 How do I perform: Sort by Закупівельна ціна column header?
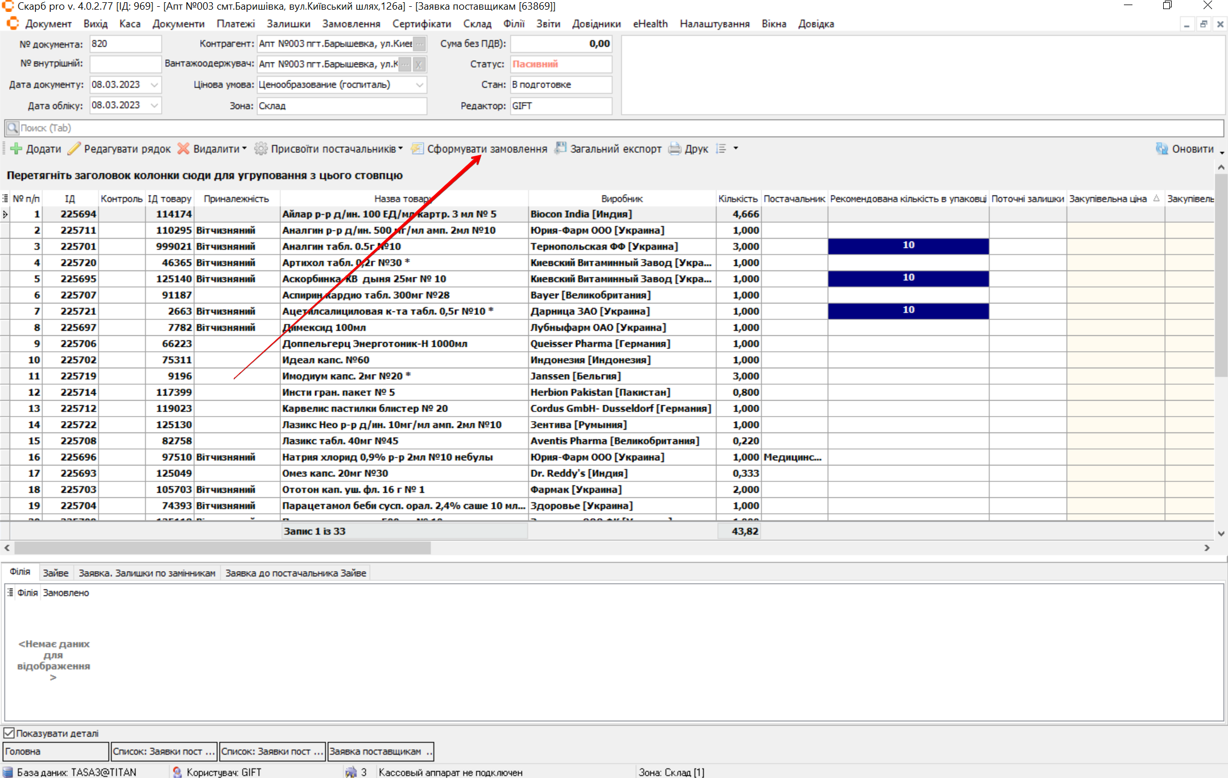pos(1107,199)
